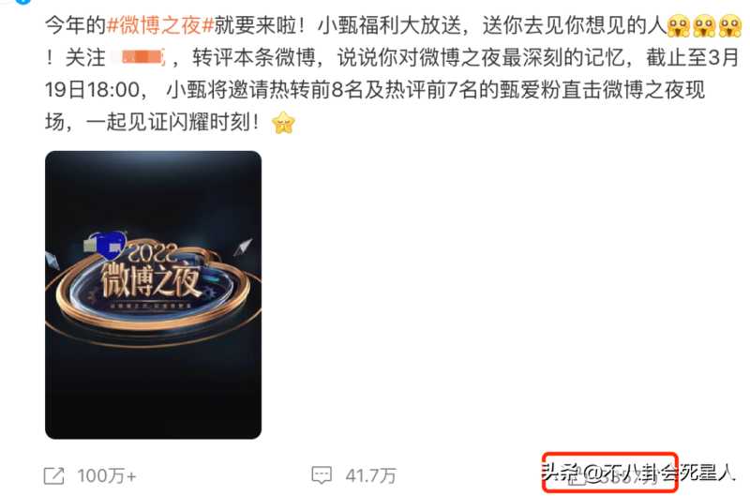Open the blurred account mention after 关注
This screenshot has width=750, height=496.
pyautogui.click(x=139, y=58)
